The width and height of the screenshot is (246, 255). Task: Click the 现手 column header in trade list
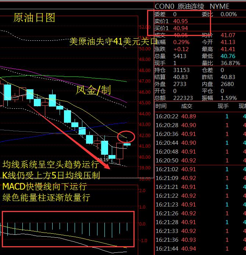[x=223, y=106]
